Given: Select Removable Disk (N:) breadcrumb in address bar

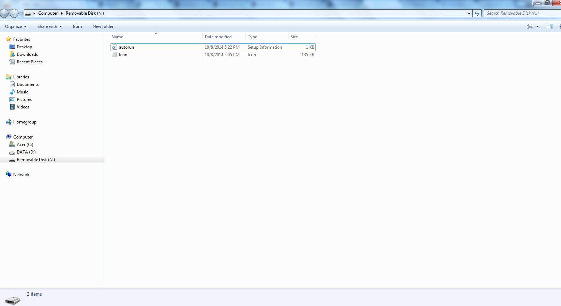Looking at the screenshot, I should (x=85, y=13).
